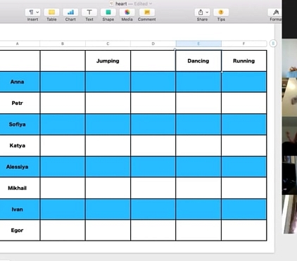This screenshot has width=297, height=261.
Task: Open the Media browser icon
Action: pos(127,12)
